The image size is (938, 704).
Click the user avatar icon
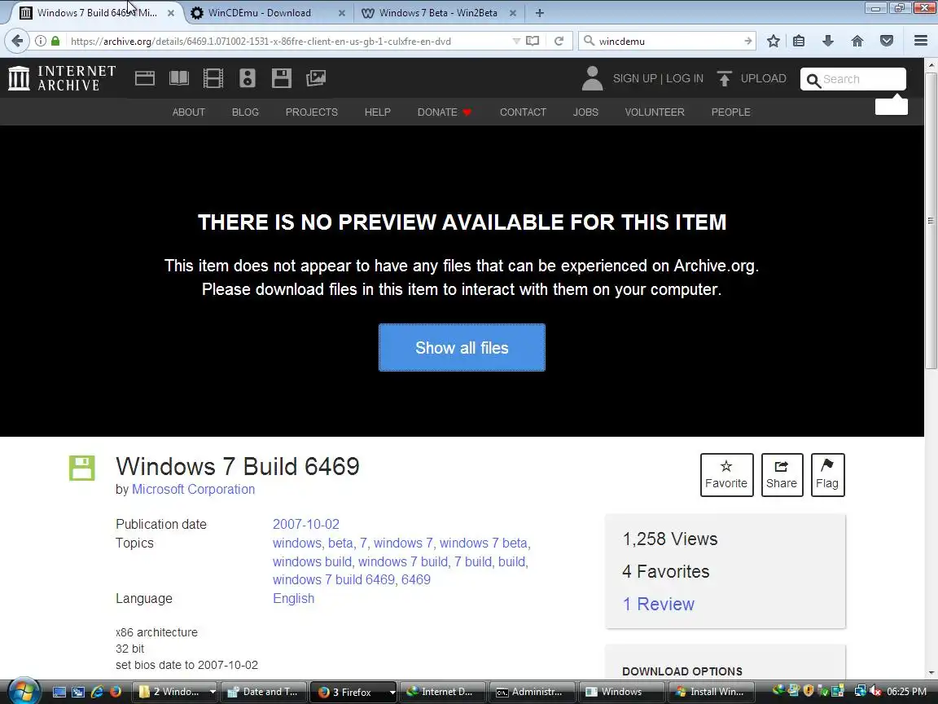(x=592, y=78)
